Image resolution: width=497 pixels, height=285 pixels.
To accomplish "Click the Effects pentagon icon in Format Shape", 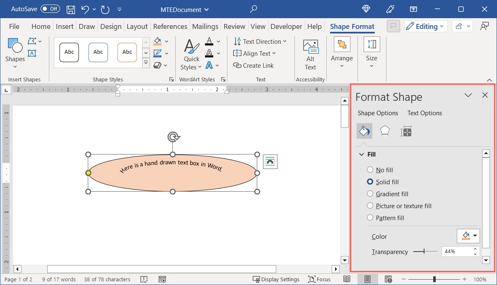I will [385, 131].
